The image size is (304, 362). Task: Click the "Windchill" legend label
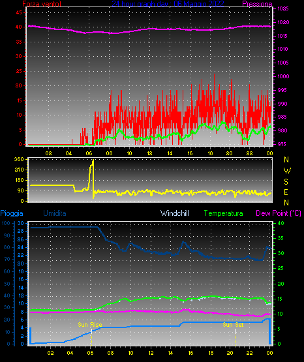pos(175,213)
